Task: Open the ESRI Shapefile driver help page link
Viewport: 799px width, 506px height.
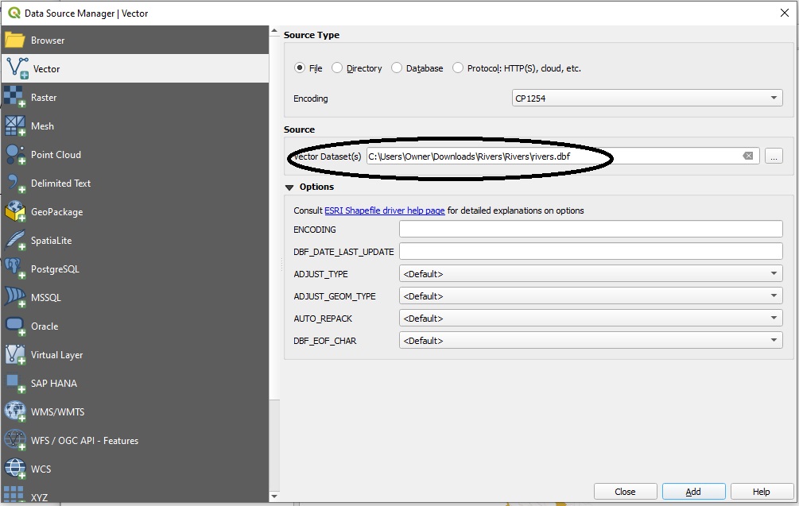Action: pos(384,211)
